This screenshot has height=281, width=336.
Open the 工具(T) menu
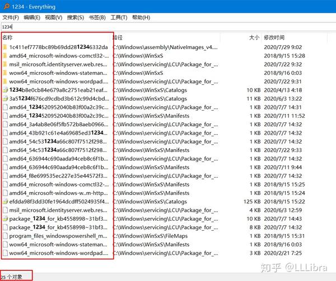[x=119, y=17]
